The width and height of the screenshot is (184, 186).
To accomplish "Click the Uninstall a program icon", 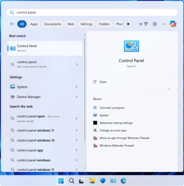I will pos(95,108).
